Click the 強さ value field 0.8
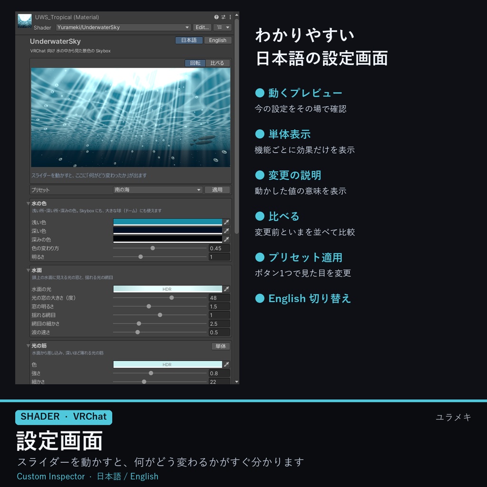This screenshot has width=487, height=487. click(219, 373)
